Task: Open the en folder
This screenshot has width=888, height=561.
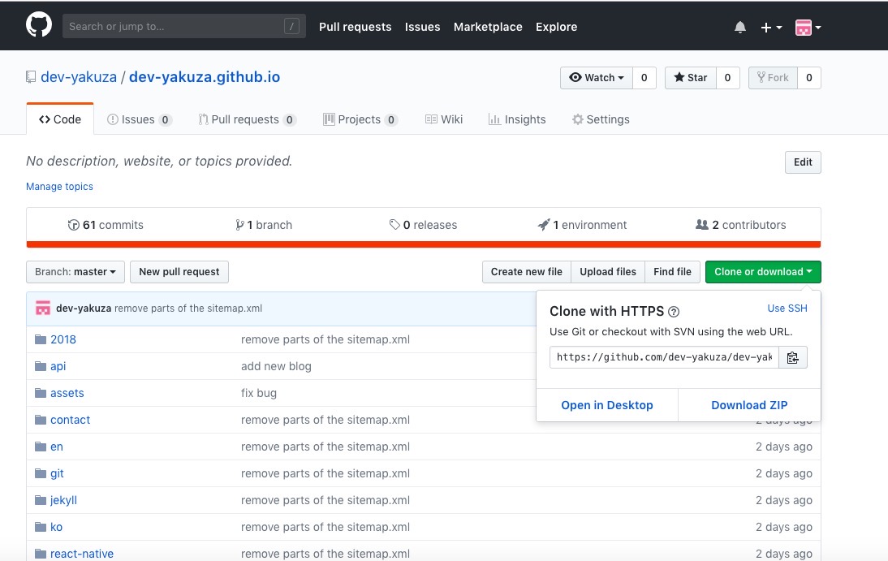Action: pyautogui.click(x=57, y=447)
